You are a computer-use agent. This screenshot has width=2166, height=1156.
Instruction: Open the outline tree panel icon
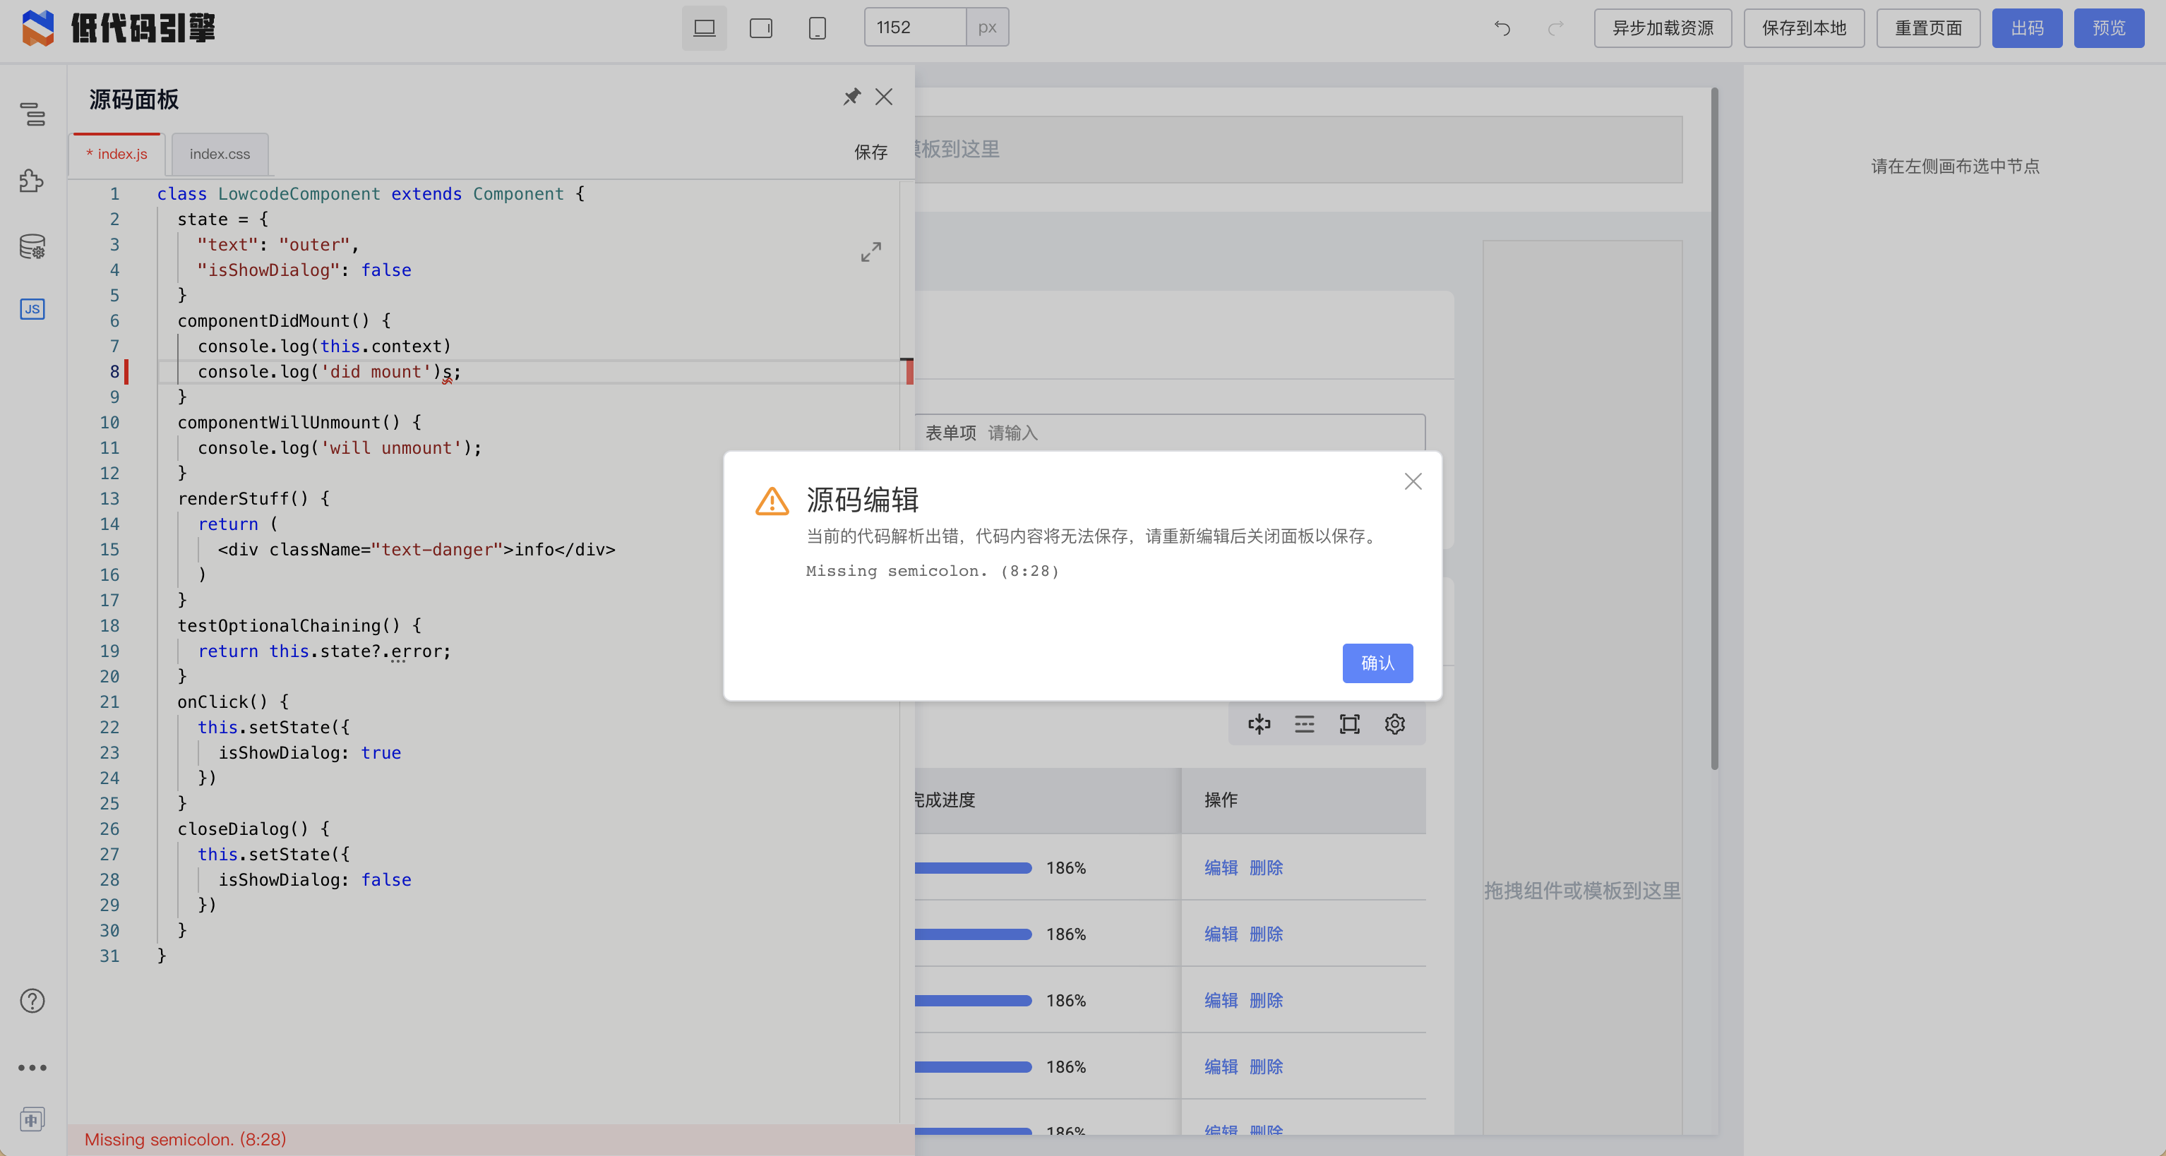click(x=32, y=114)
